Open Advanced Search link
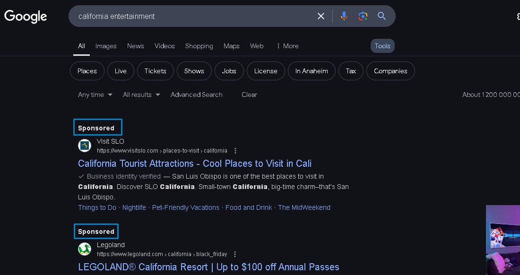 click(x=196, y=95)
